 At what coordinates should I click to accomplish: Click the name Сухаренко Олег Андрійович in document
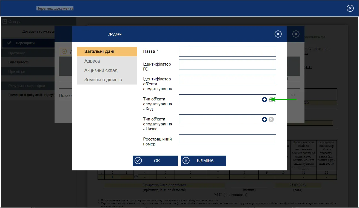tap(164, 185)
